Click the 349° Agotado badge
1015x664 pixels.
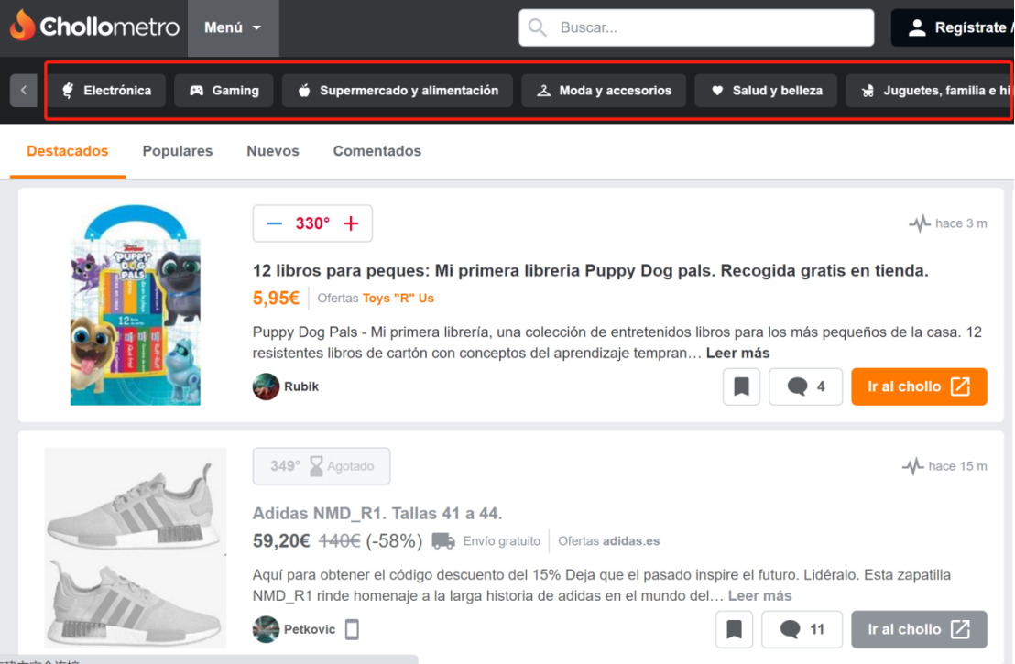322,466
